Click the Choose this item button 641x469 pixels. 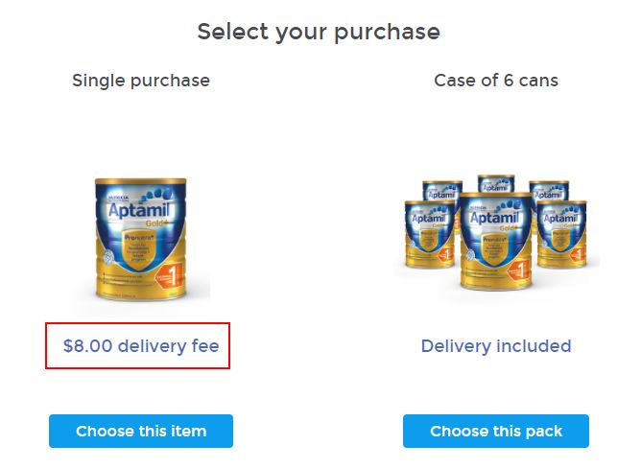(141, 431)
